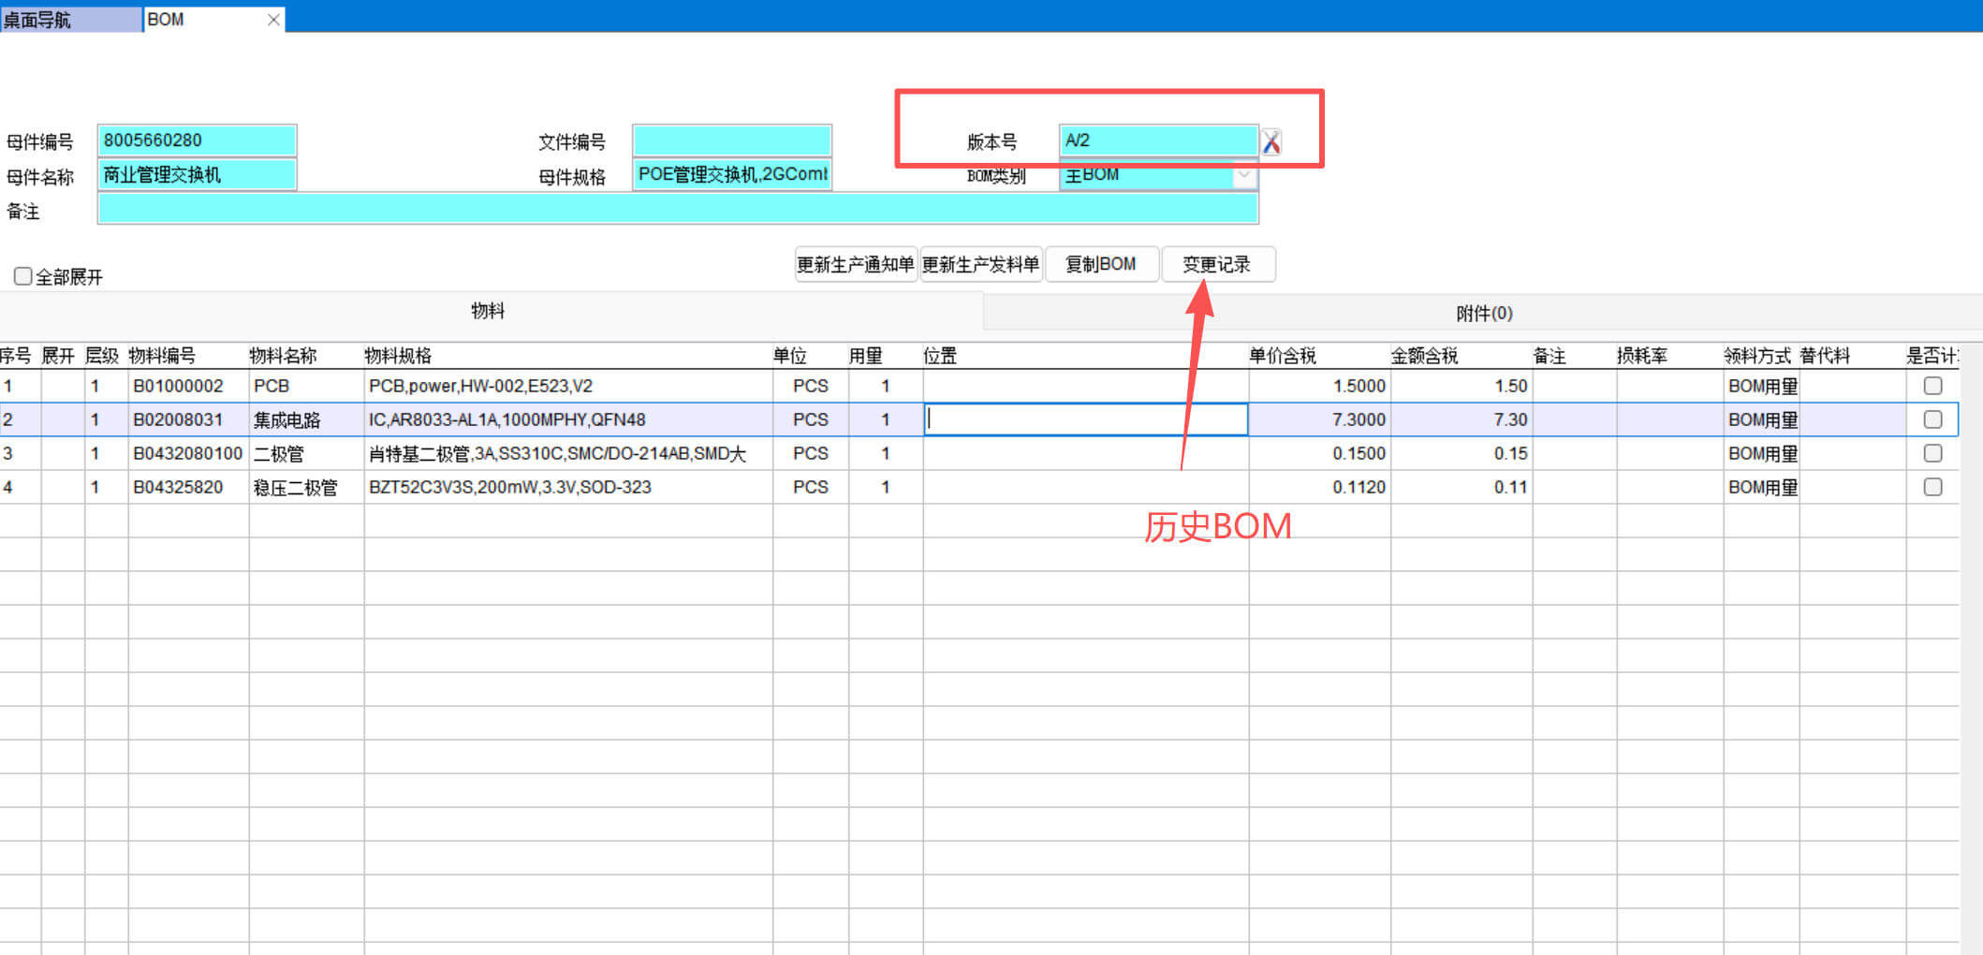Enable the 全部展开 checkbox
This screenshot has height=955, width=1983.
pos(23,276)
